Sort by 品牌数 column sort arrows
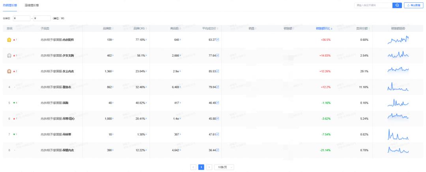Screen dimensions: 426x172 point(113,28)
